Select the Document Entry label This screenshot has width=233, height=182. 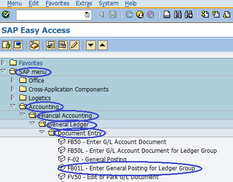[x=80, y=133]
